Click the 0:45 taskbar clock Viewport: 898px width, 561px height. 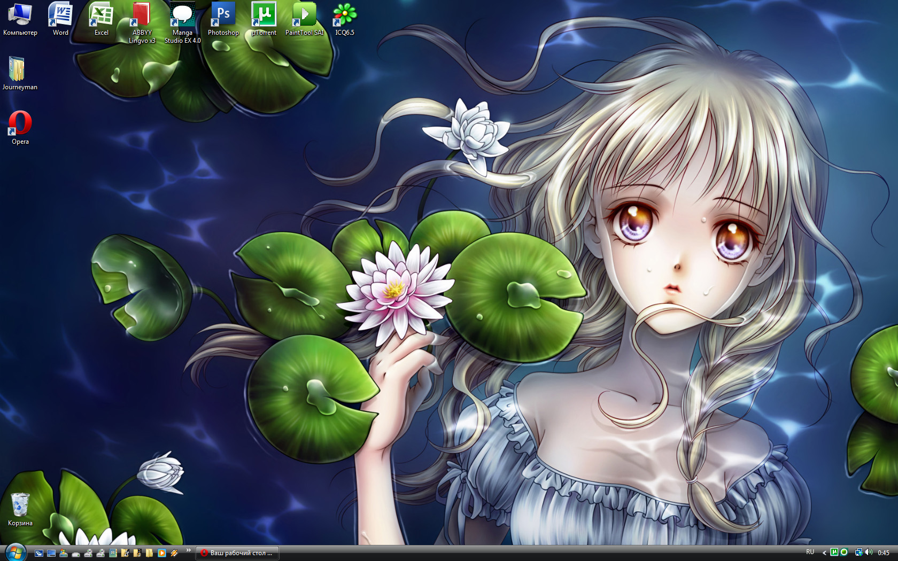point(884,553)
